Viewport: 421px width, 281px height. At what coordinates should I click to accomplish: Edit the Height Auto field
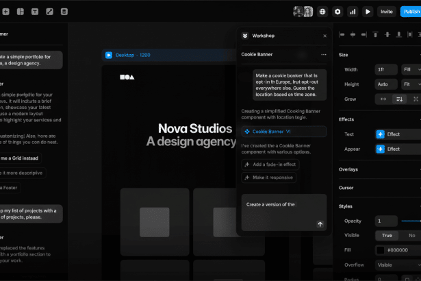click(x=386, y=84)
